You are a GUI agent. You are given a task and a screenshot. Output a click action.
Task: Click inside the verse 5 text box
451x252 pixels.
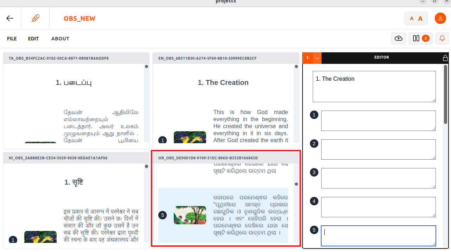pyautogui.click(x=378, y=236)
